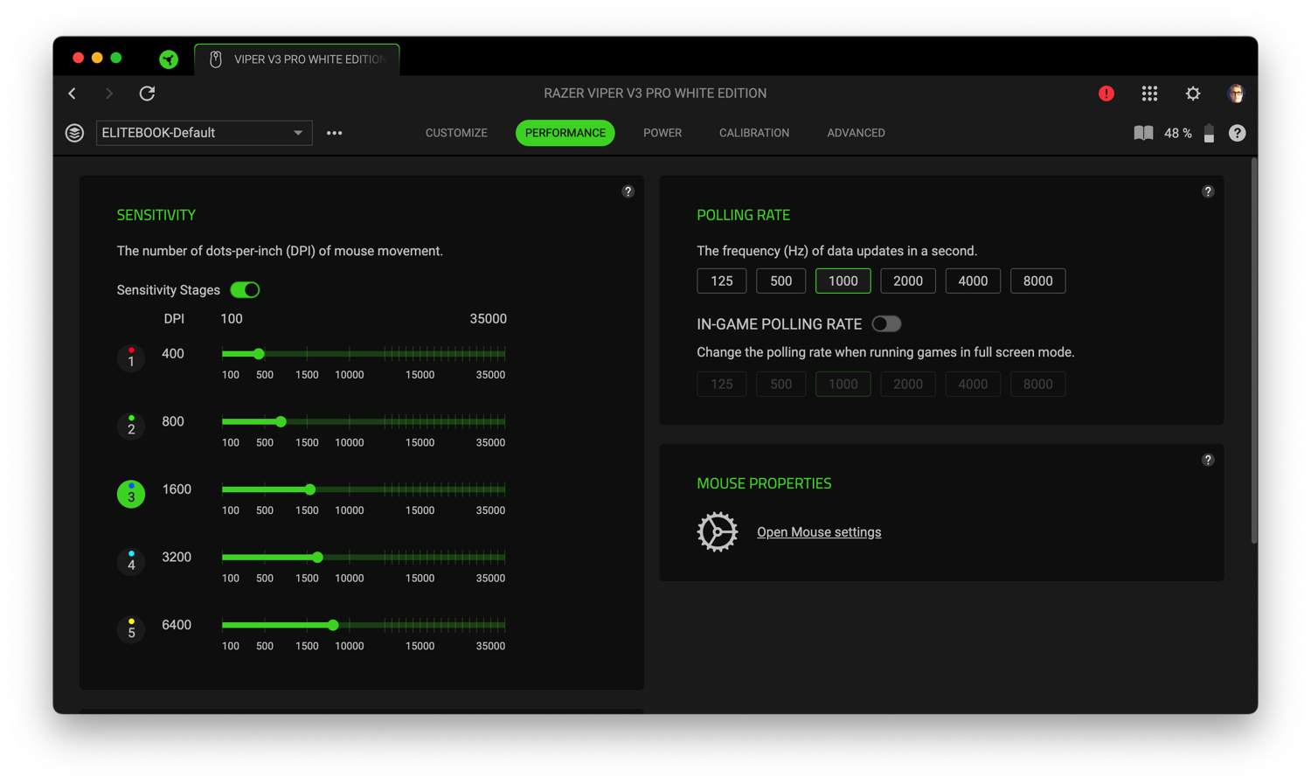Open Mouse Properties panel help icon
This screenshot has width=1311, height=784.
1208,460
